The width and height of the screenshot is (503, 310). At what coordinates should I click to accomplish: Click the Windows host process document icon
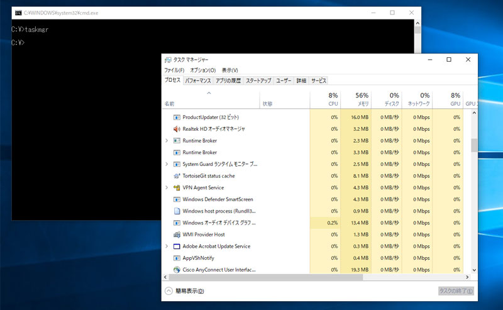(x=177, y=211)
